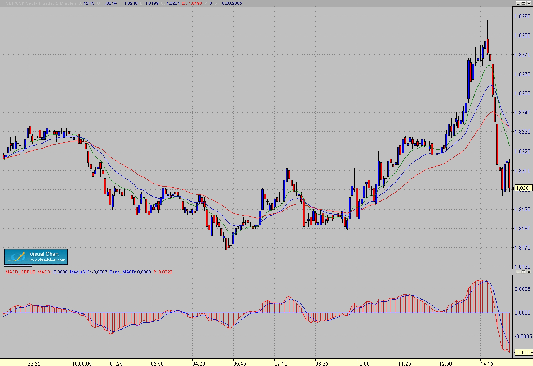Image resolution: width=533 pixels, height=366 pixels.
Task: Click the current price tag 1,8201
Action: (x=523, y=188)
